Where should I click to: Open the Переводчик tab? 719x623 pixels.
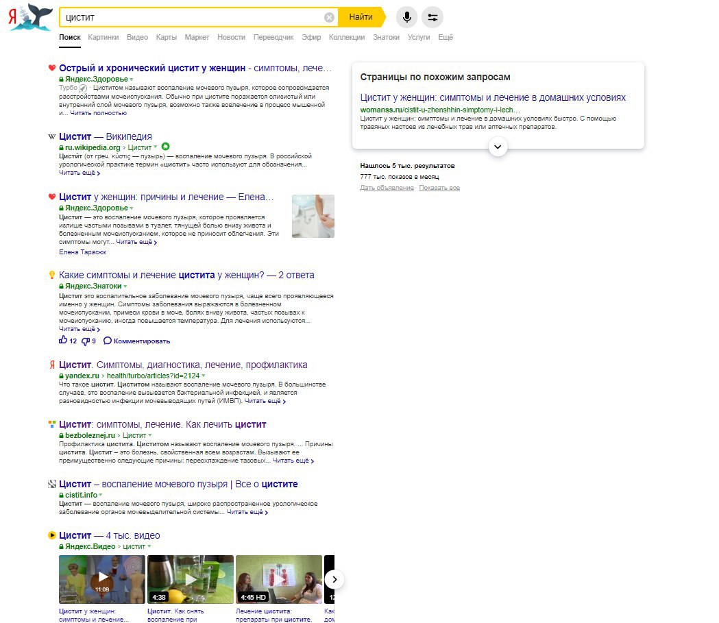coord(273,37)
